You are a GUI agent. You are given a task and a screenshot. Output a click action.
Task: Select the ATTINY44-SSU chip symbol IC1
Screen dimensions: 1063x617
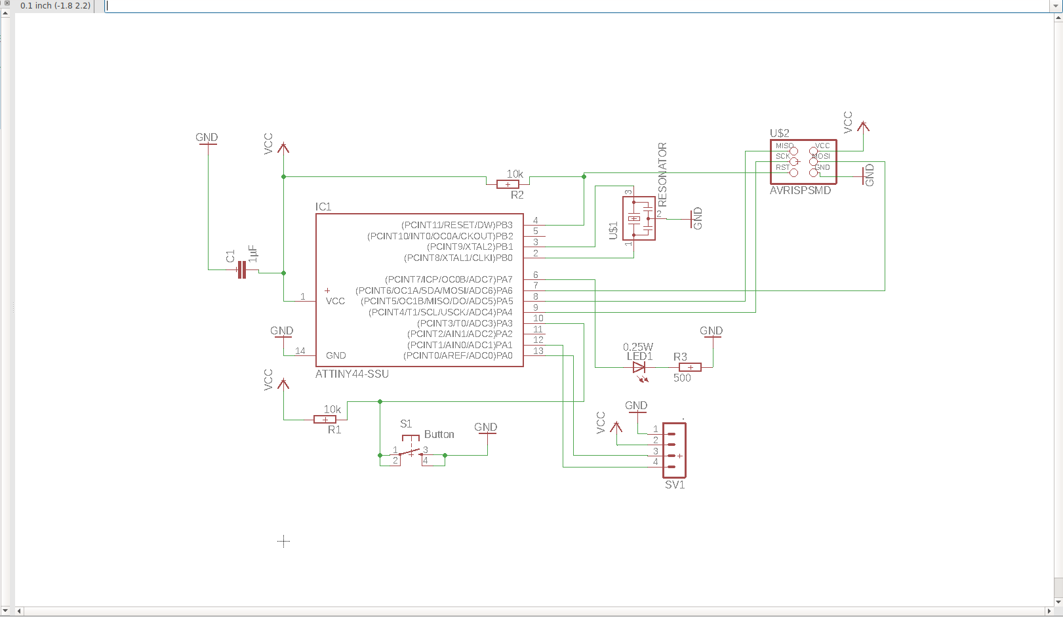[420, 289]
